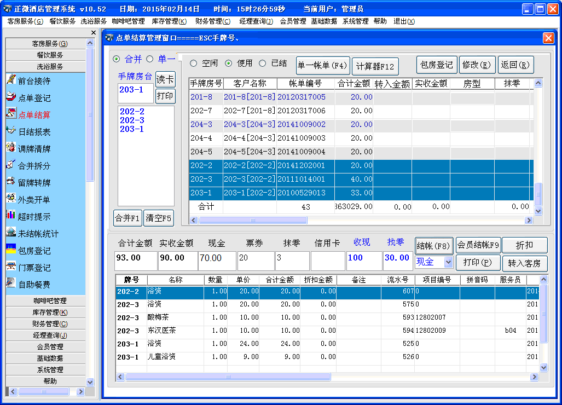Launch 合并拆分 from the sidebar
The width and height of the screenshot is (562, 405).
(33, 166)
